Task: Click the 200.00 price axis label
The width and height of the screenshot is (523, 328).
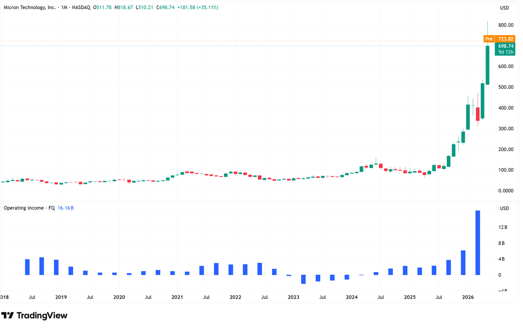Action: point(506,149)
